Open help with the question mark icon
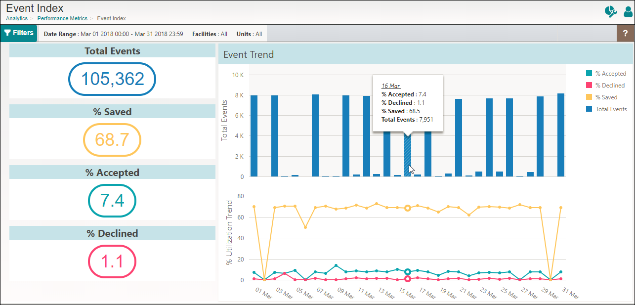Screen dimensions: 635x305 [x=625, y=33]
